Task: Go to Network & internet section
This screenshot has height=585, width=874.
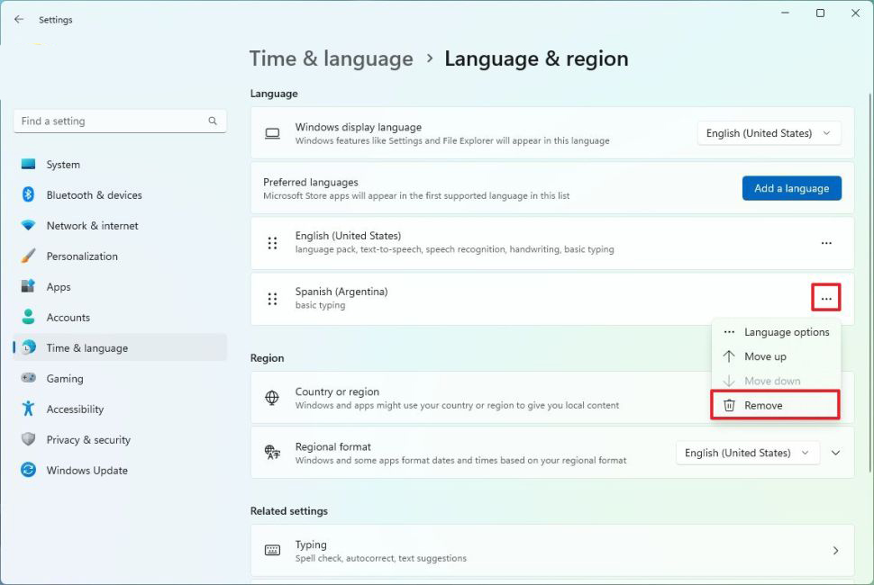Action: (x=92, y=226)
